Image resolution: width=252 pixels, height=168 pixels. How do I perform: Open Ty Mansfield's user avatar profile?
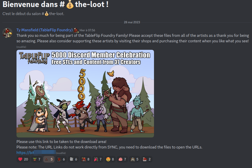pyautogui.click(x=7, y=33)
